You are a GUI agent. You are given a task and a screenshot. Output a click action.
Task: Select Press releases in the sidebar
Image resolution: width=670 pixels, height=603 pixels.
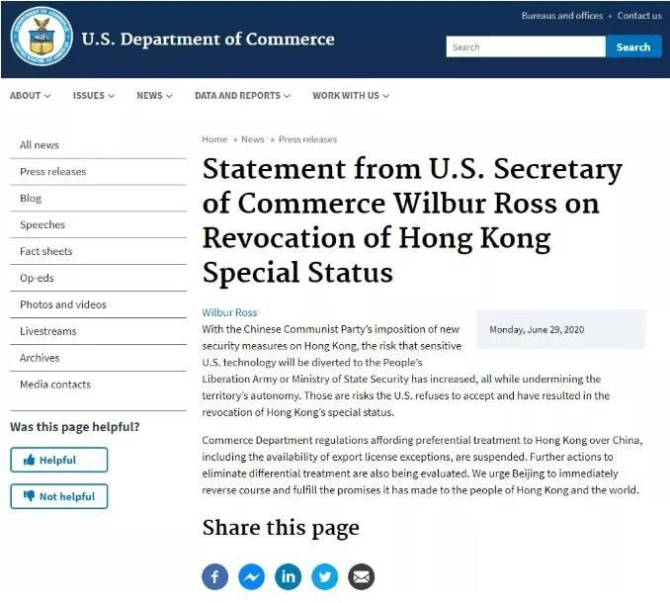[x=53, y=172]
